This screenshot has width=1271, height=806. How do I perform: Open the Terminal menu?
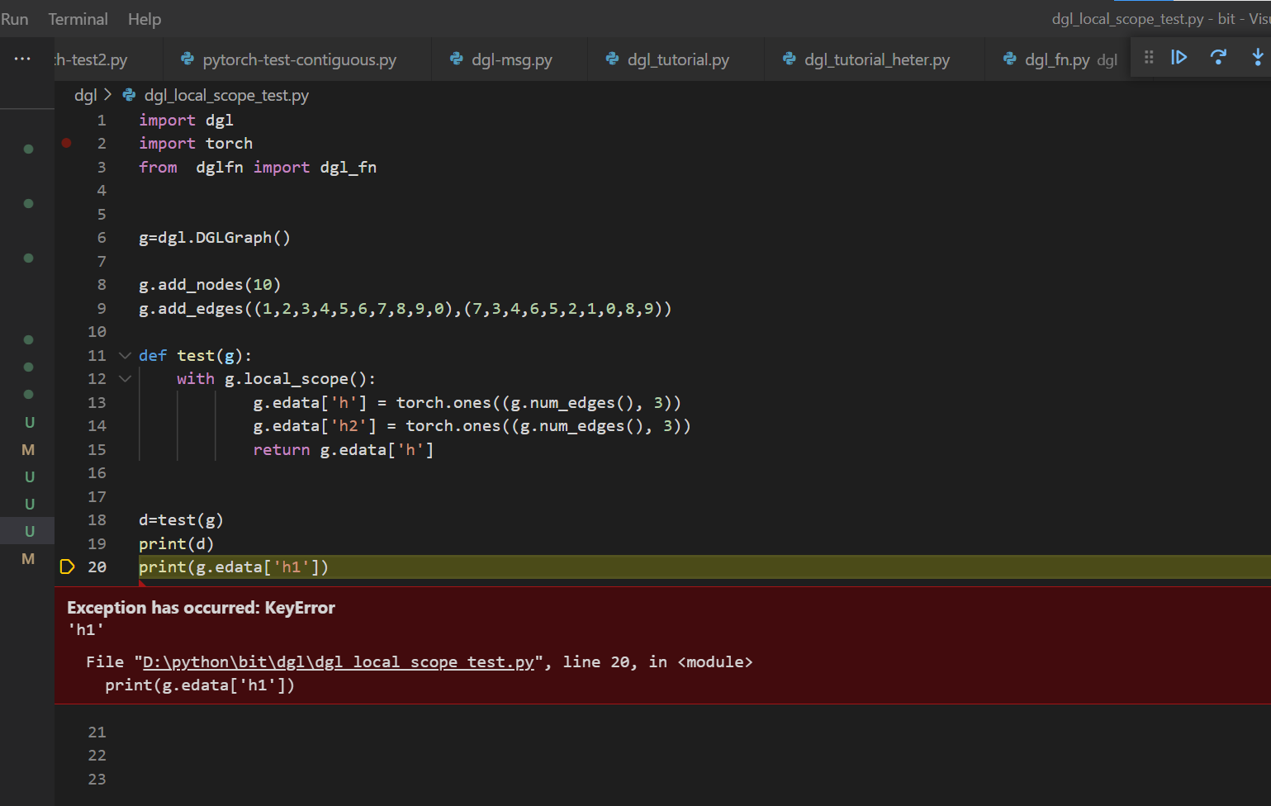point(78,18)
